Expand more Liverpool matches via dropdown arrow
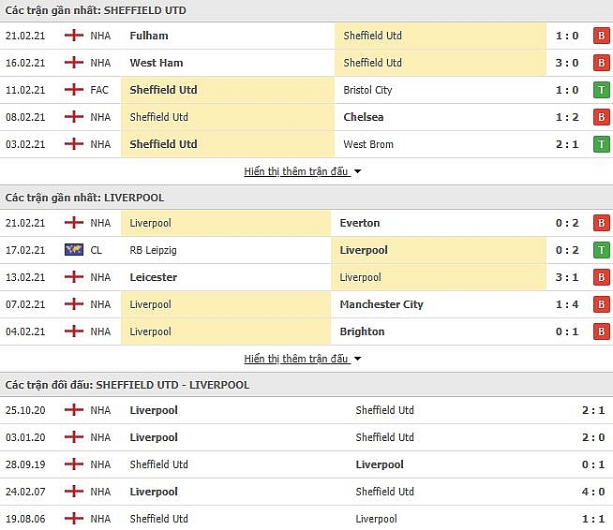 [357, 359]
